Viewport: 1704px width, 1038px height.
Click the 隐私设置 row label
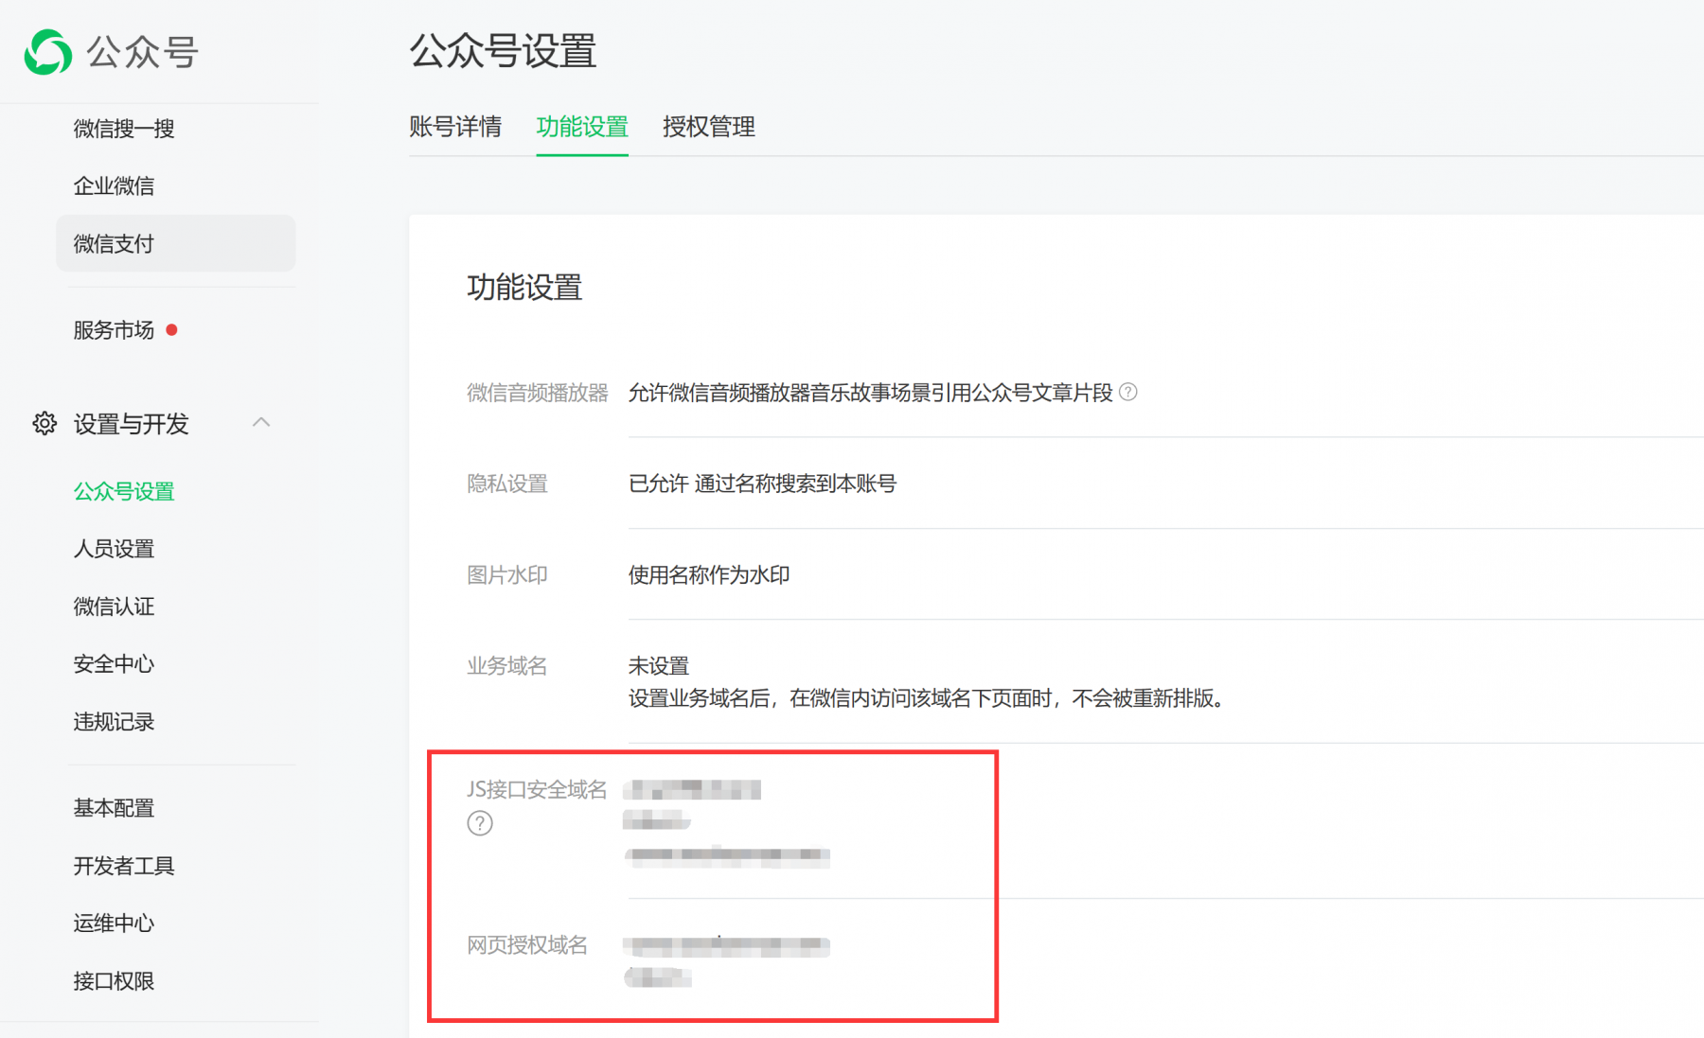tap(507, 484)
